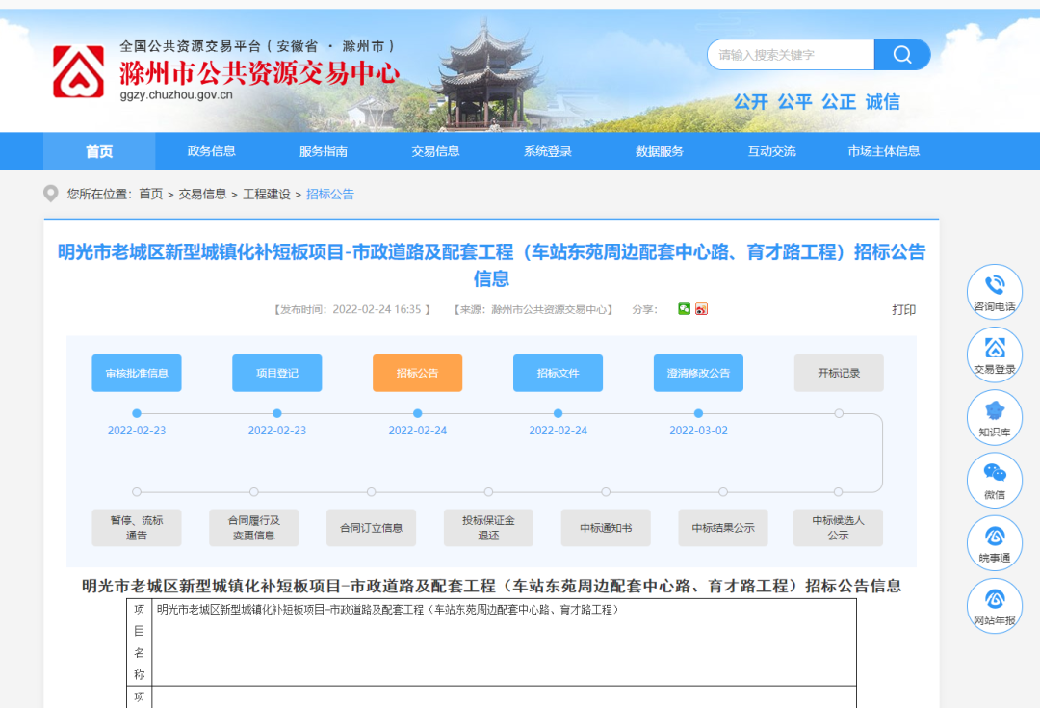This screenshot has height=708, width=1040.
Task: Share via the green WeChat icon
Action: (x=684, y=309)
